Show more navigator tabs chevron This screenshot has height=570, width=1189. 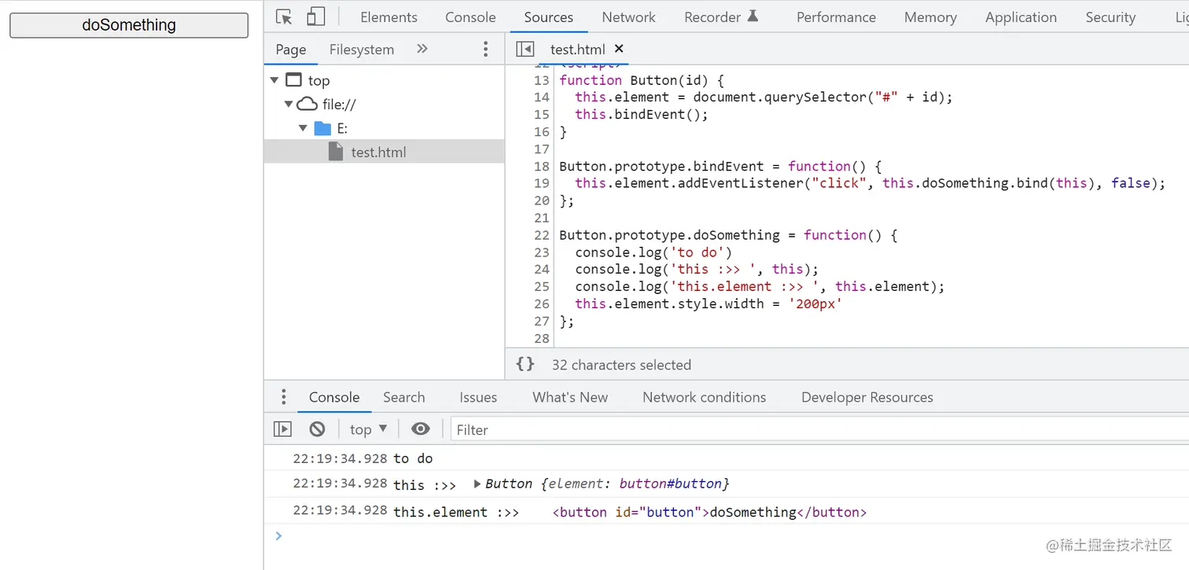[422, 49]
